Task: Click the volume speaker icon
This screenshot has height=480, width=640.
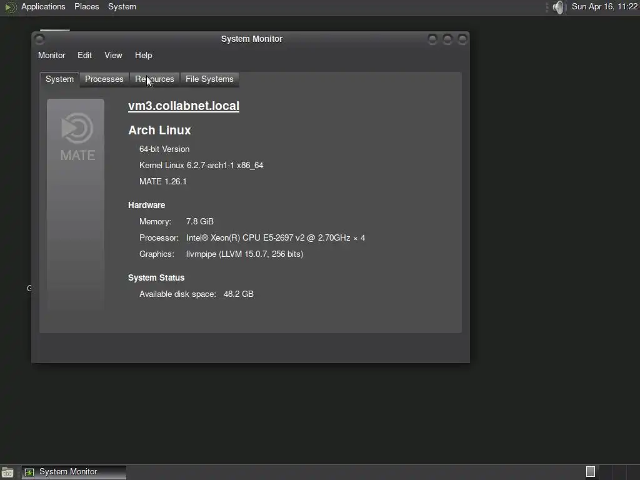Action: tap(558, 7)
